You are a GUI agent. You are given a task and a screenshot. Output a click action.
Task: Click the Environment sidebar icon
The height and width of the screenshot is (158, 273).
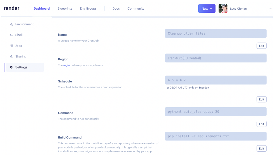click(11, 24)
